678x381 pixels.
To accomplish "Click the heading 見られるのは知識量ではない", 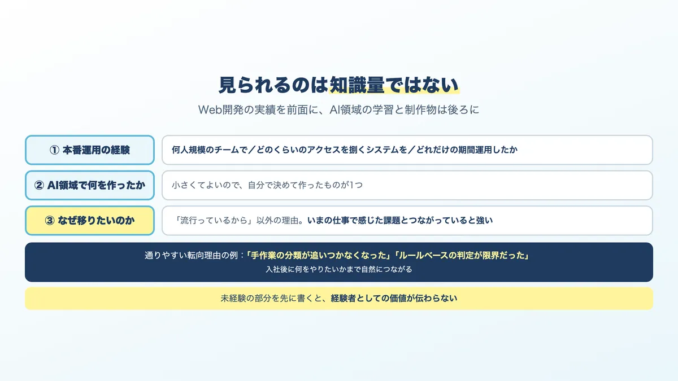I will (x=339, y=85).
